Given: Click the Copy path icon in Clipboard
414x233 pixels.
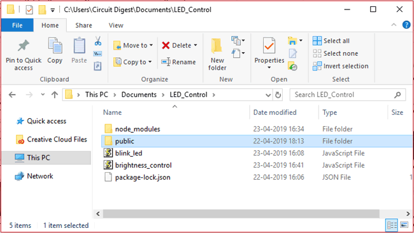Looking at the screenshot, I should point(97,54).
